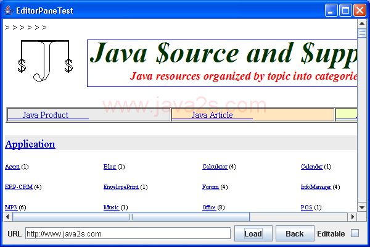The width and height of the screenshot is (370, 247).
Task: Click the vertical scrollbar thumb
Action: click(x=362, y=33)
